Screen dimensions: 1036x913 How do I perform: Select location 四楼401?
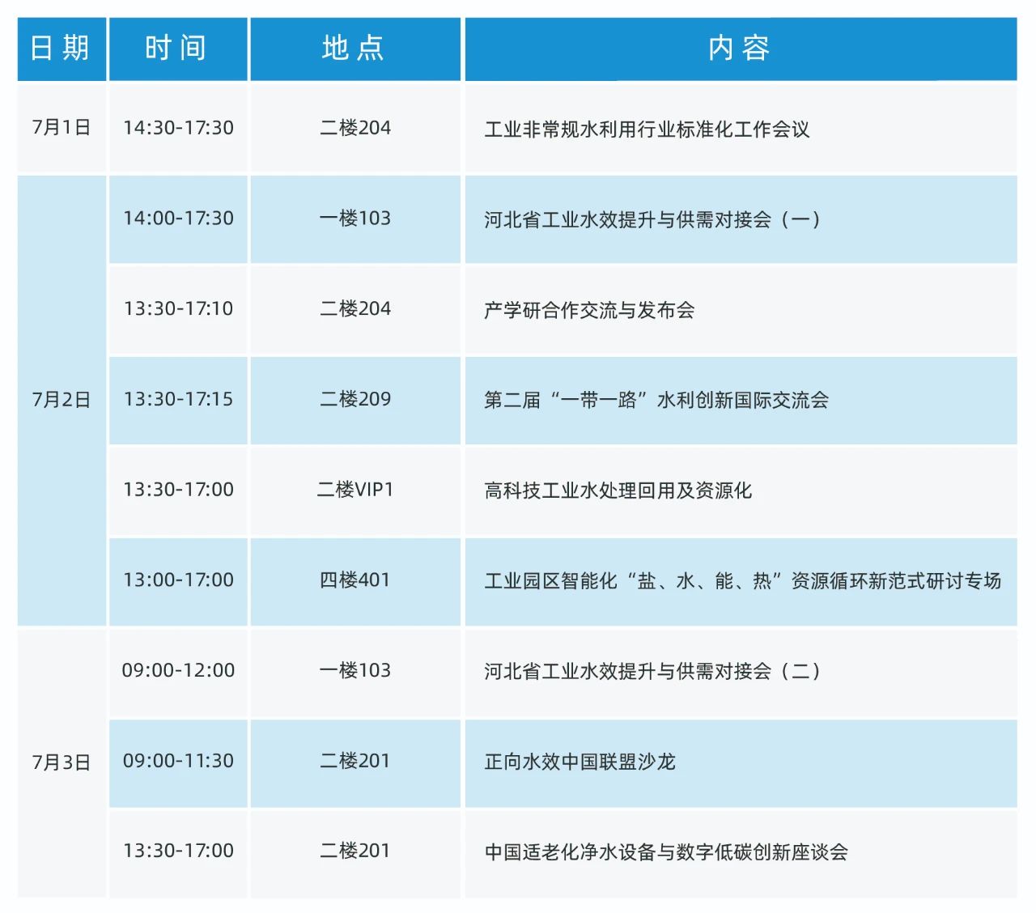(355, 580)
